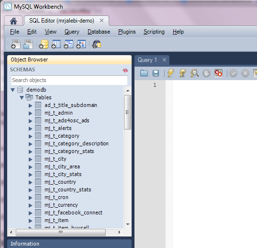The height and width of the screenshot is (248, 257).
Task: Create new routine toolbar icon
Action: pyautogui.click(x=81, y=44)
